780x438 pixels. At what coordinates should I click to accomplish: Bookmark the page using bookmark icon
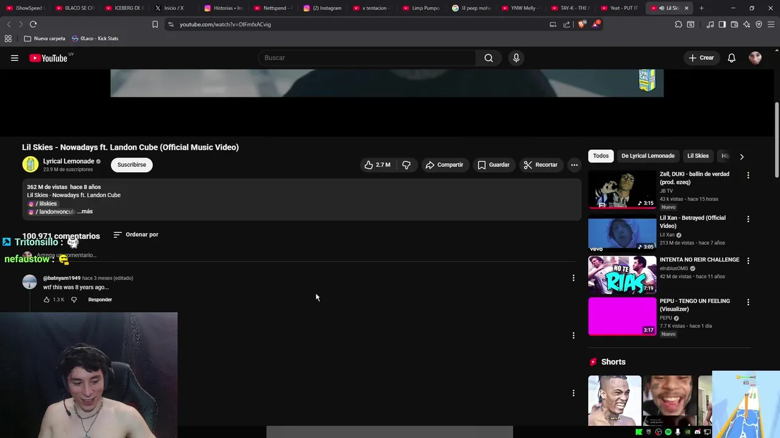click(155, 24)
